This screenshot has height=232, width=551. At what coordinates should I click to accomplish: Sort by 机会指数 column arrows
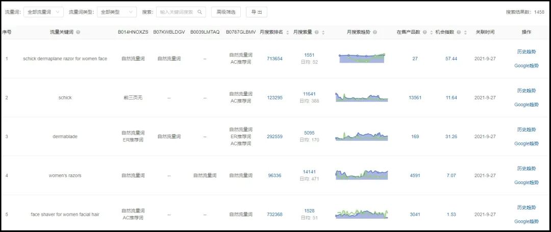465,32
